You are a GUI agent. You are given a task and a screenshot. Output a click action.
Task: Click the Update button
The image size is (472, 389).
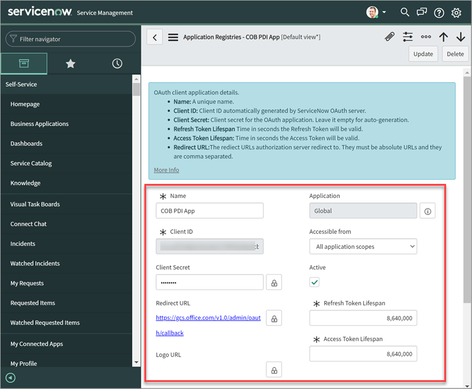tap(423, 54)
